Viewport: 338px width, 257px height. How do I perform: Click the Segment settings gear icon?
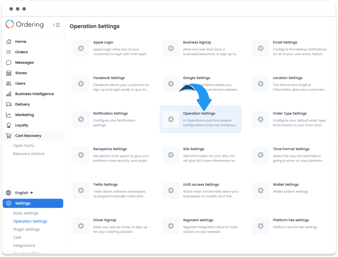click(x=171, y=226)
